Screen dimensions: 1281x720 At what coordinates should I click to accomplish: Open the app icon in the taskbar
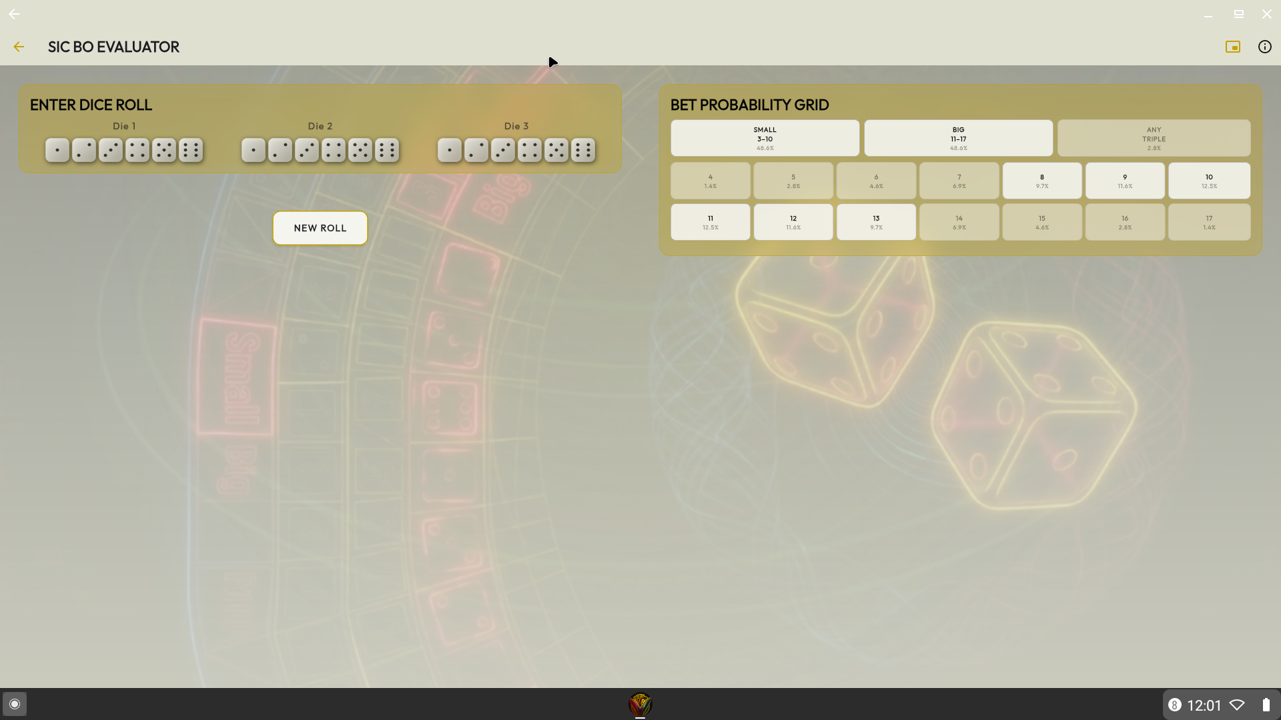pos(640,704)
